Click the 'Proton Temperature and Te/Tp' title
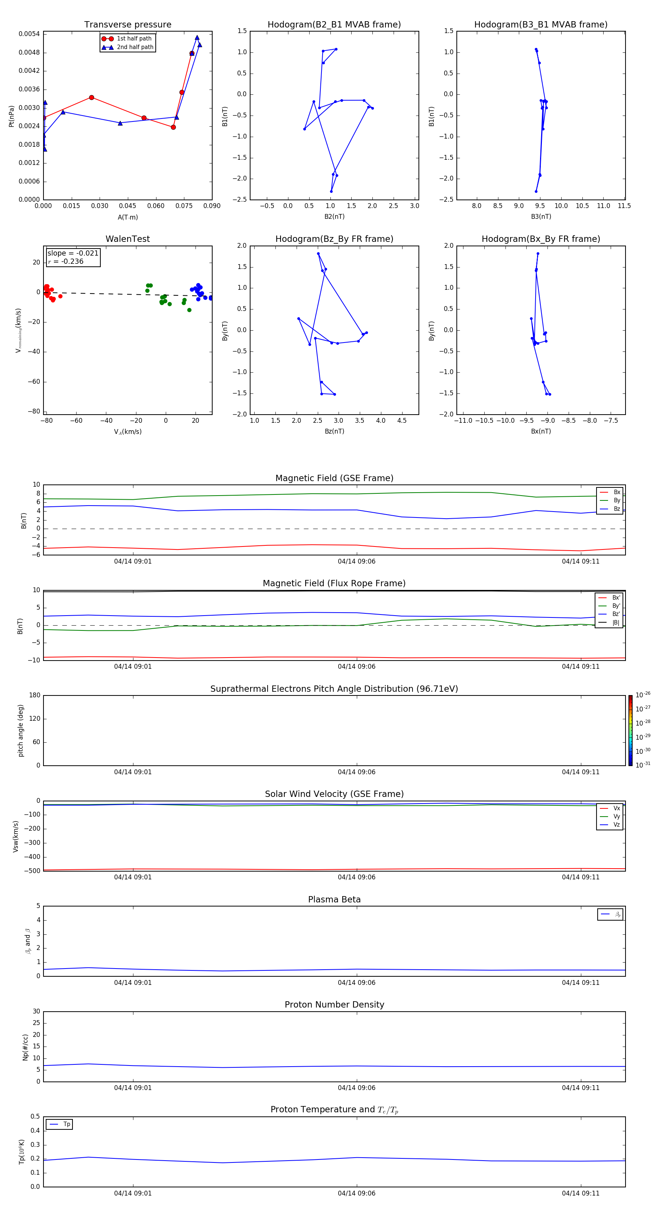The width and height of the screenshot is (669, 1226). coord(334,1109)
